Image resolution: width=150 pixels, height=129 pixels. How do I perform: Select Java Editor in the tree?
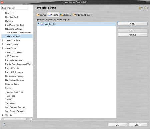tap(11, 48)
